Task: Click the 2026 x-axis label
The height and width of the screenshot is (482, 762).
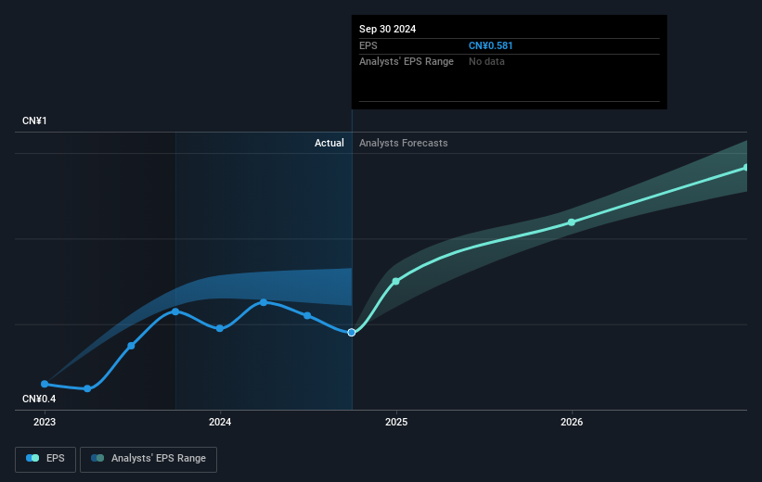Action: (x=572, y=423)
